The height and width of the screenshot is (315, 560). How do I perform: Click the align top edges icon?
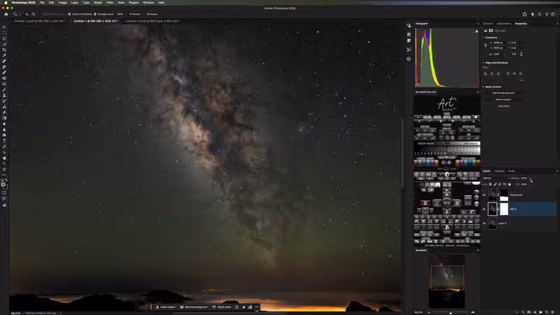point(508,73)
